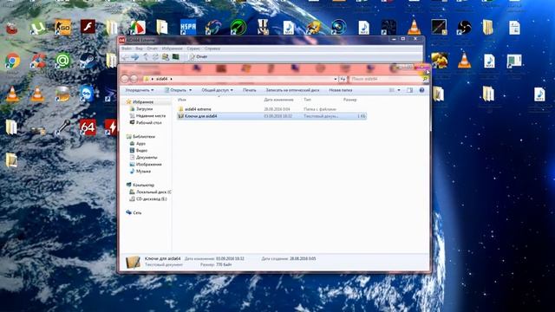Image resolution: width=555 pixels, height=312 pixels.
Task: Open the Вид menu in AIDA64
Action: coord(139,49)
